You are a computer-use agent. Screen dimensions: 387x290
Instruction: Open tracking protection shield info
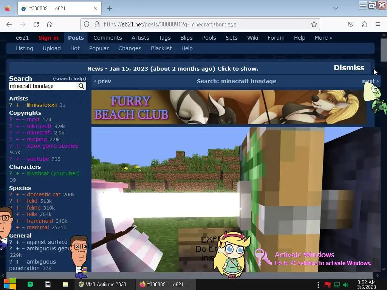click(x=87, y=24)
